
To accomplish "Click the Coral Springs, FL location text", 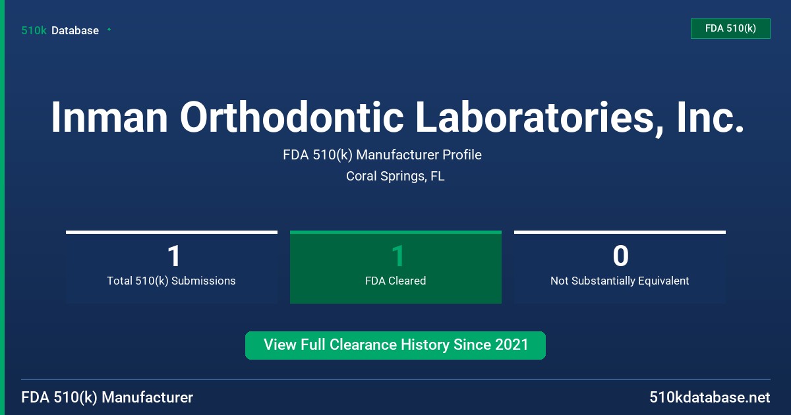I will click(x=395, y=177).
